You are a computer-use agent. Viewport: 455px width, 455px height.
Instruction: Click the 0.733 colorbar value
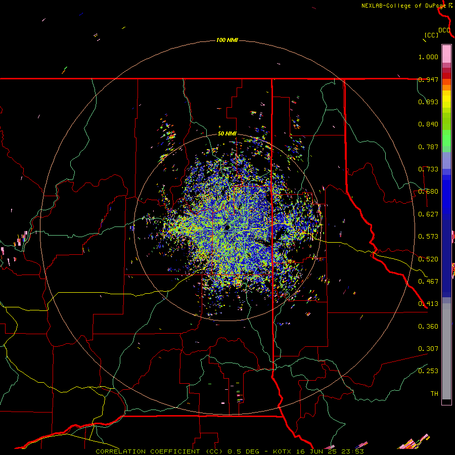[428, 169]
